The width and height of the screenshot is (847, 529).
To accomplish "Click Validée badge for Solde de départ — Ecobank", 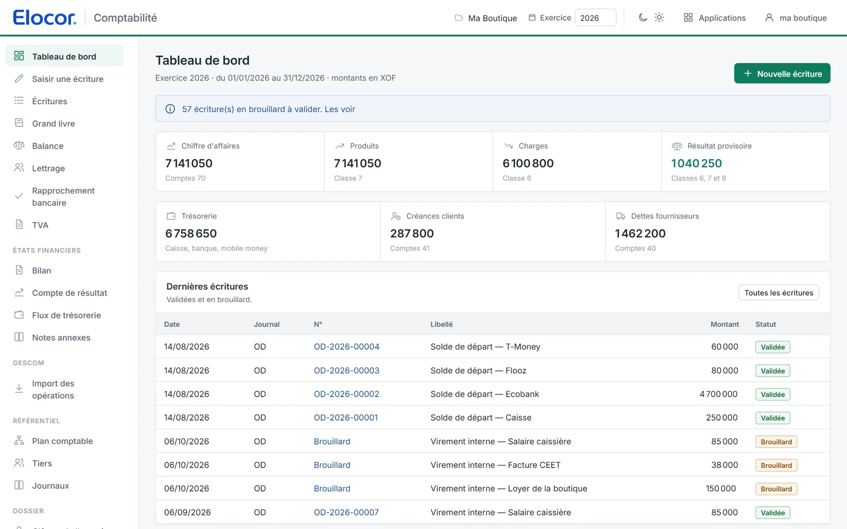I will tap(773, 395).
